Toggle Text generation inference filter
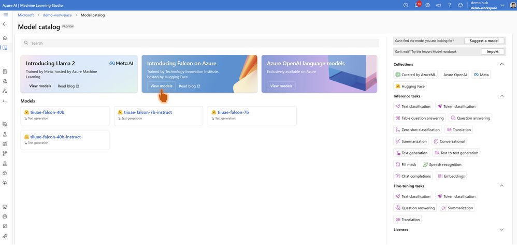517x245 pixels. [x=411, y=153]
